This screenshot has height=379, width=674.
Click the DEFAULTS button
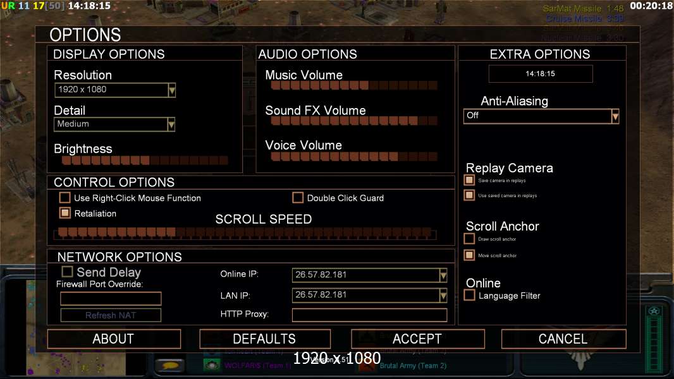[265, 339]
